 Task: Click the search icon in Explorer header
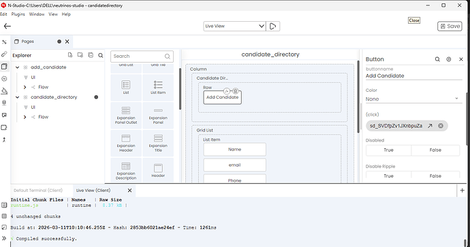click(x=101, y=55)
